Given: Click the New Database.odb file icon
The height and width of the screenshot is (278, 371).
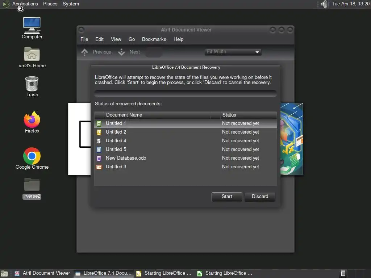Looking at the screenshot, I should [x=99, y=159].
